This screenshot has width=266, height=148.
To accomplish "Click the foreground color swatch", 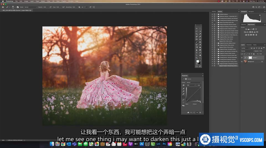I will [198, 61].
